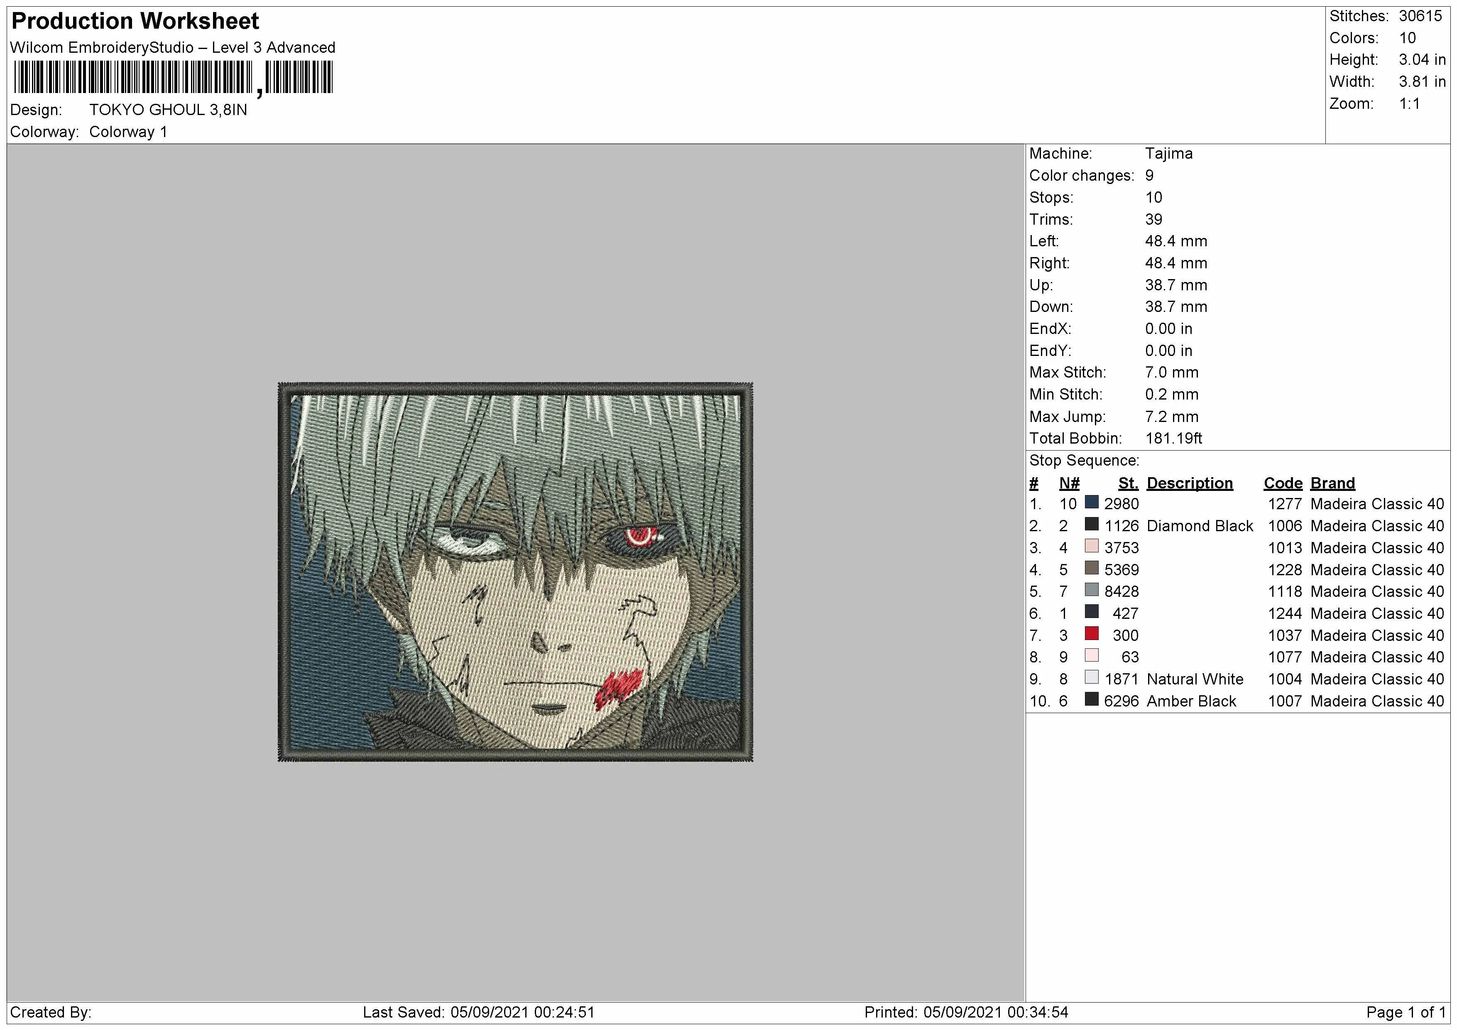
Task: Click the Width value '3.81 in'
Action: [1422, 82]
